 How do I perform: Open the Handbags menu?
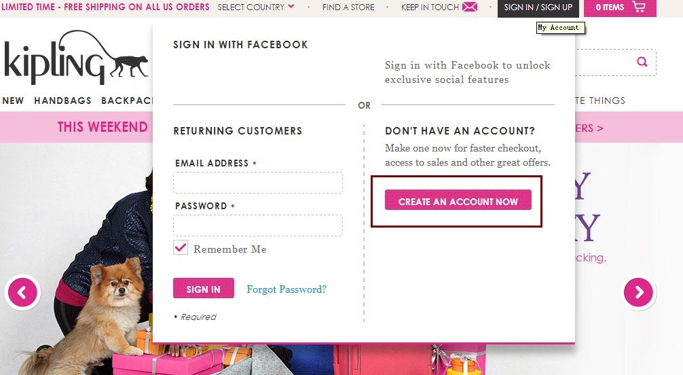62,101
